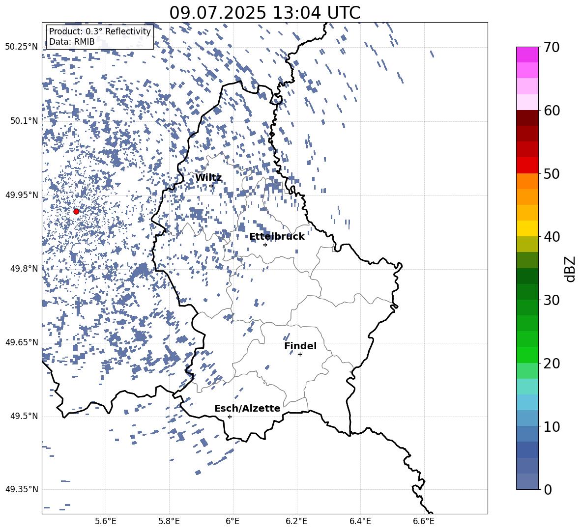This screenshot has height=531, width=582.
Task: Click the magenta top colorbar segment
Action: (x=527, y=55)
